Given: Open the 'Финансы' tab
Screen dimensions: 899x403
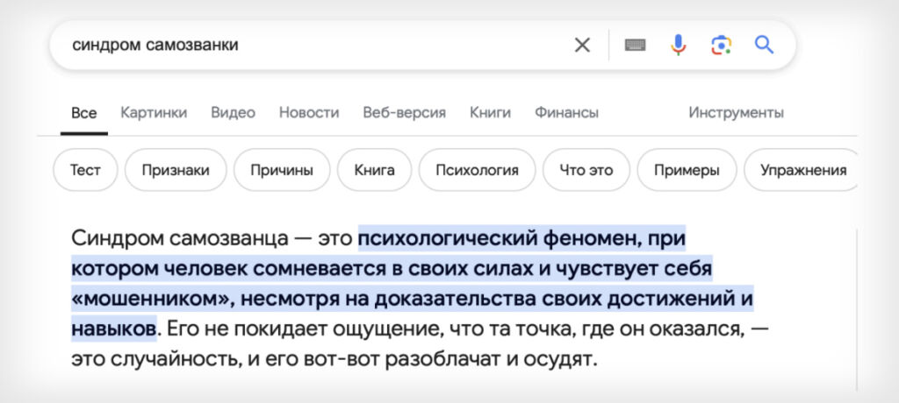Looking at the screenshot, I should tap(566, 113).
